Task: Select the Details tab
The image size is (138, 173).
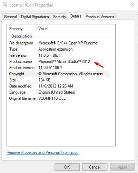Action: coord(76,16)
